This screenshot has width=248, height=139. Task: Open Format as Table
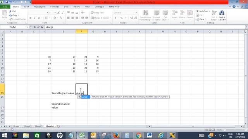[156, 15]
